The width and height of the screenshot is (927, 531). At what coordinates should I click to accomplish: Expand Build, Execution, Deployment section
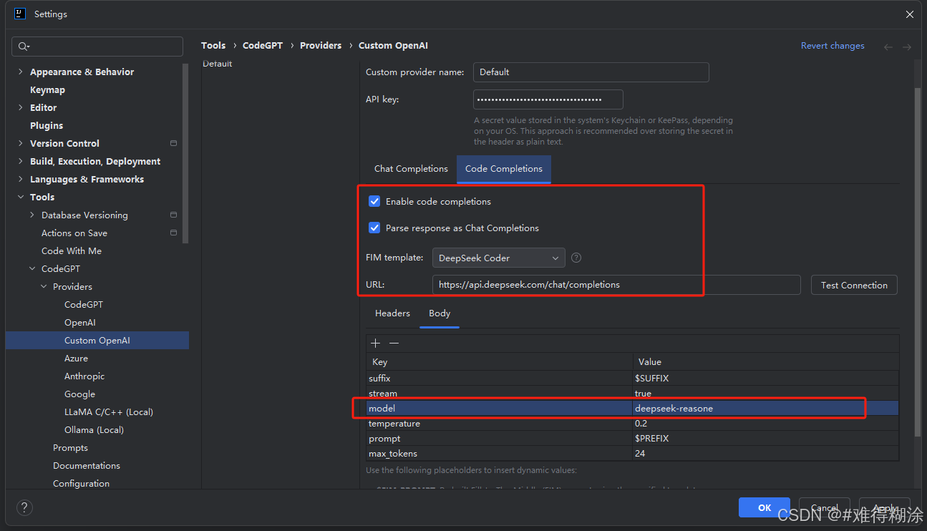(20, 161)
